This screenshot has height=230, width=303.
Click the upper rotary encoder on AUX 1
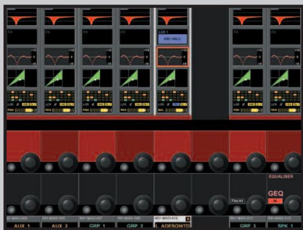point(30,162)
